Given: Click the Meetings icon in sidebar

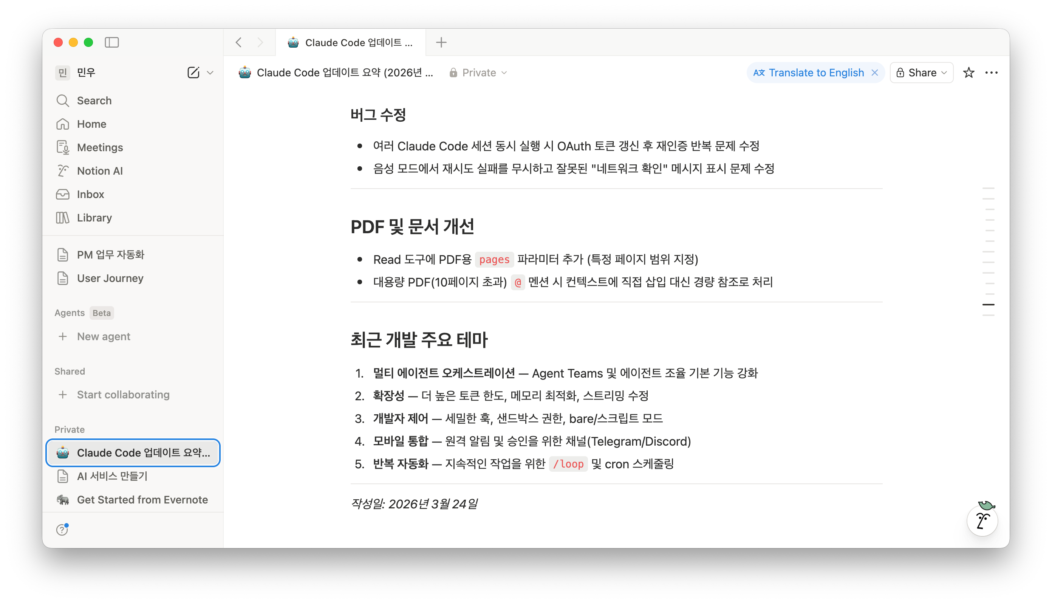Looking at the screenshot, I should pyautogui.click(x=63, y=148).
